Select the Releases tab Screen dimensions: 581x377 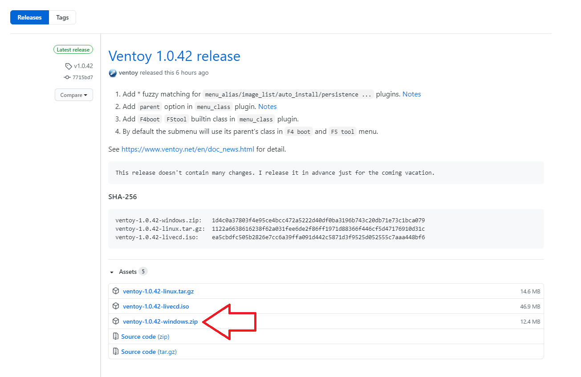click(29, 18)
